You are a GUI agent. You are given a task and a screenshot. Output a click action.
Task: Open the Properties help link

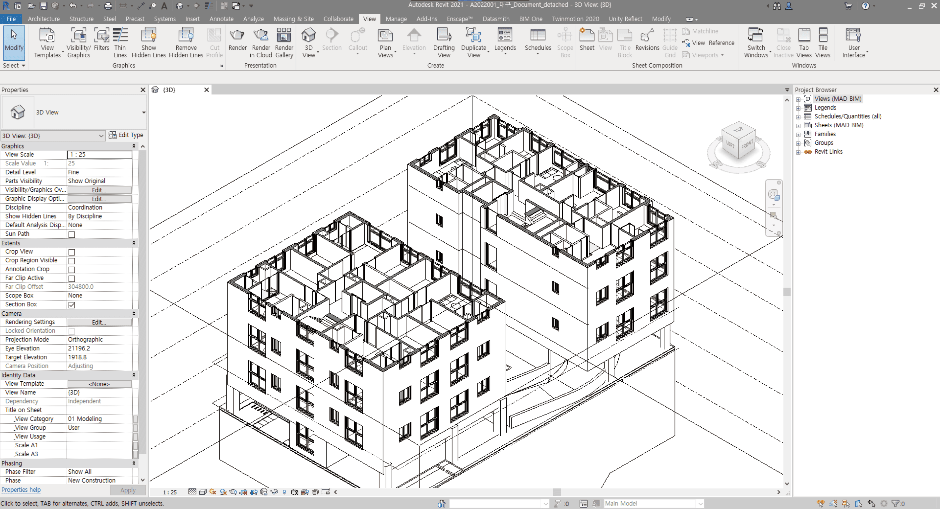coord(21,490)
